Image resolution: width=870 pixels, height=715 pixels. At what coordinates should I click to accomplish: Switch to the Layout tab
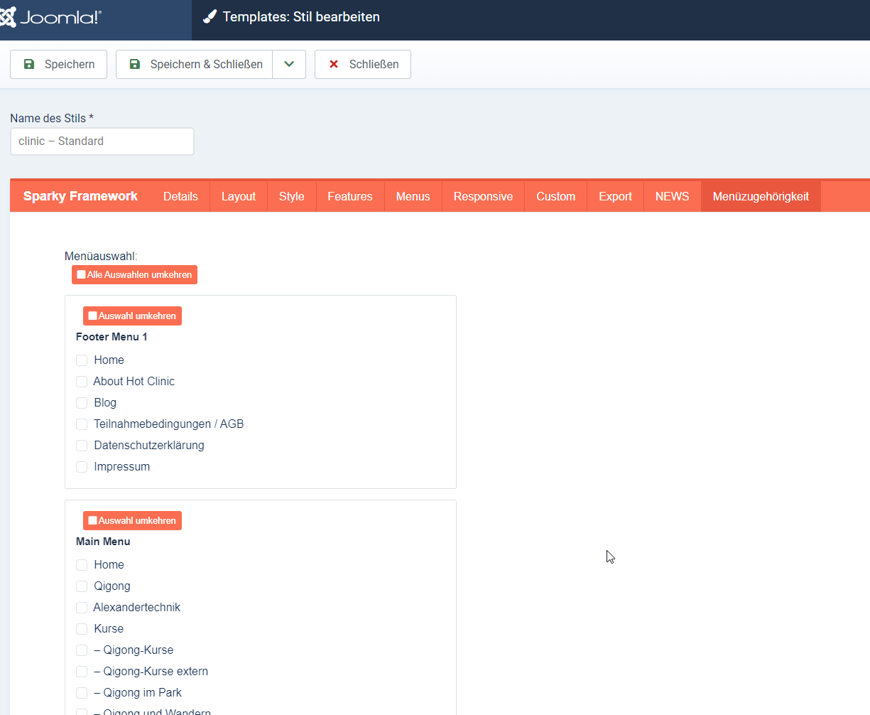coord(239,197)
